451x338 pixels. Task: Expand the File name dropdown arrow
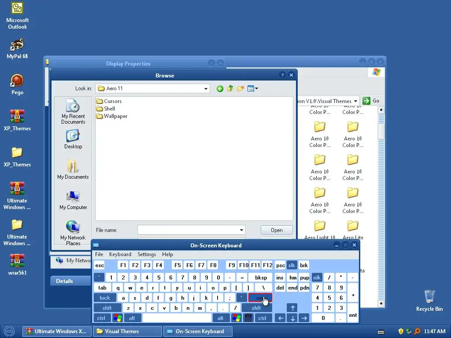coord(241,230)
